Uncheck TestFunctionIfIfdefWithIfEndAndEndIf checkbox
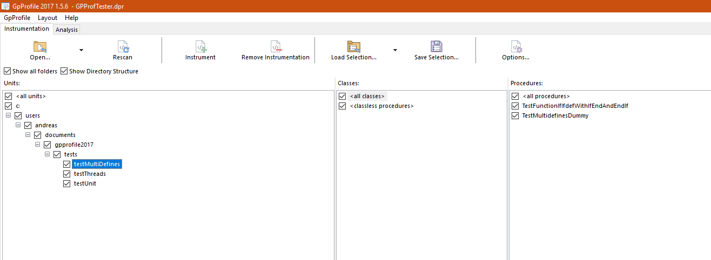 click(515, 106)
